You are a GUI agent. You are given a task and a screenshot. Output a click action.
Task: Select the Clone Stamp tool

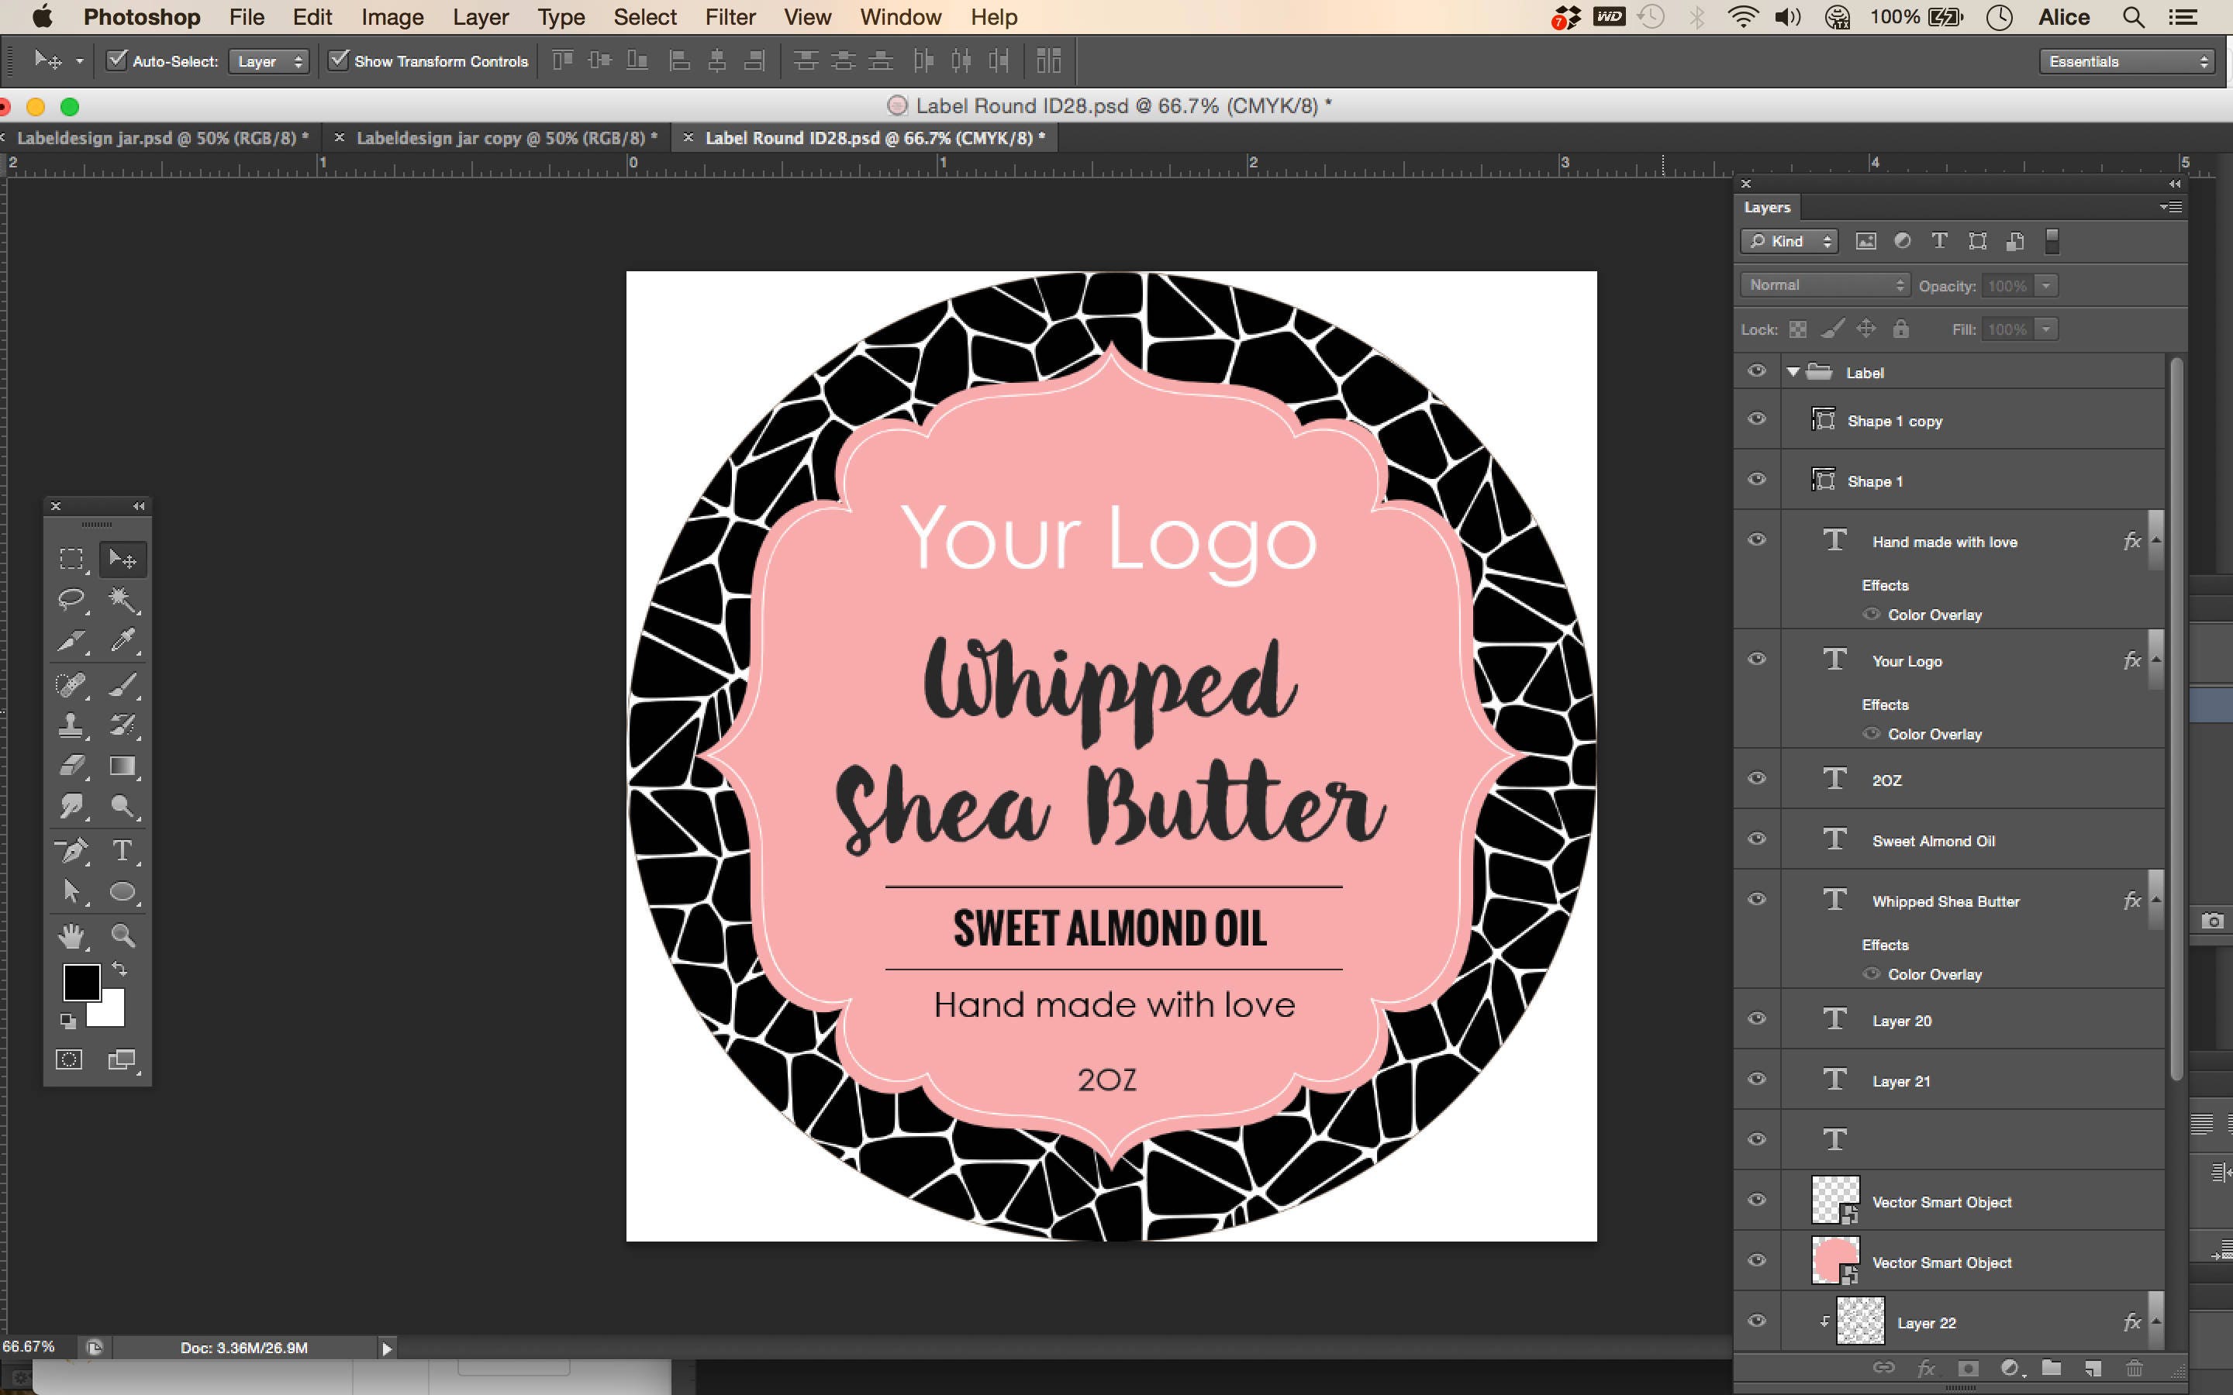pyautogui.click(x=71, y=725)
